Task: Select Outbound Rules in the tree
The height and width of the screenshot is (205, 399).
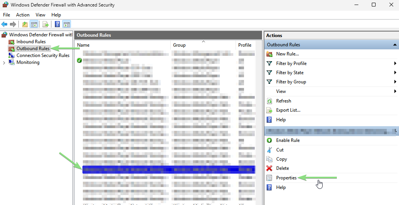Action: click(x=33, y=49)
